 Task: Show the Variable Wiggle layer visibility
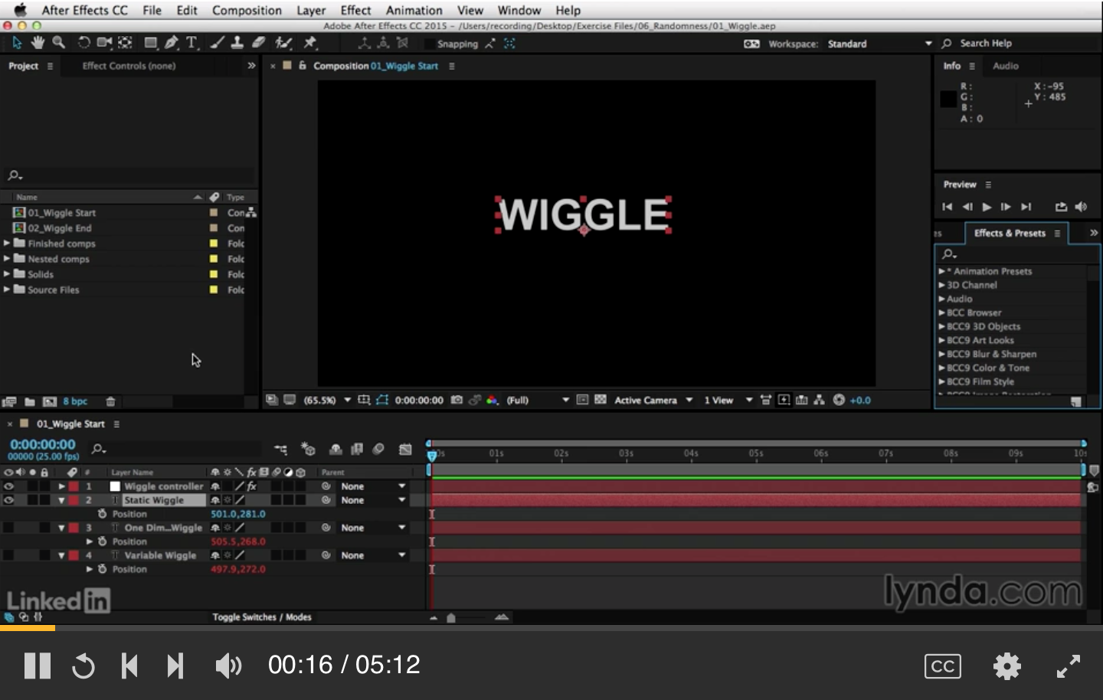coord(8,555)
